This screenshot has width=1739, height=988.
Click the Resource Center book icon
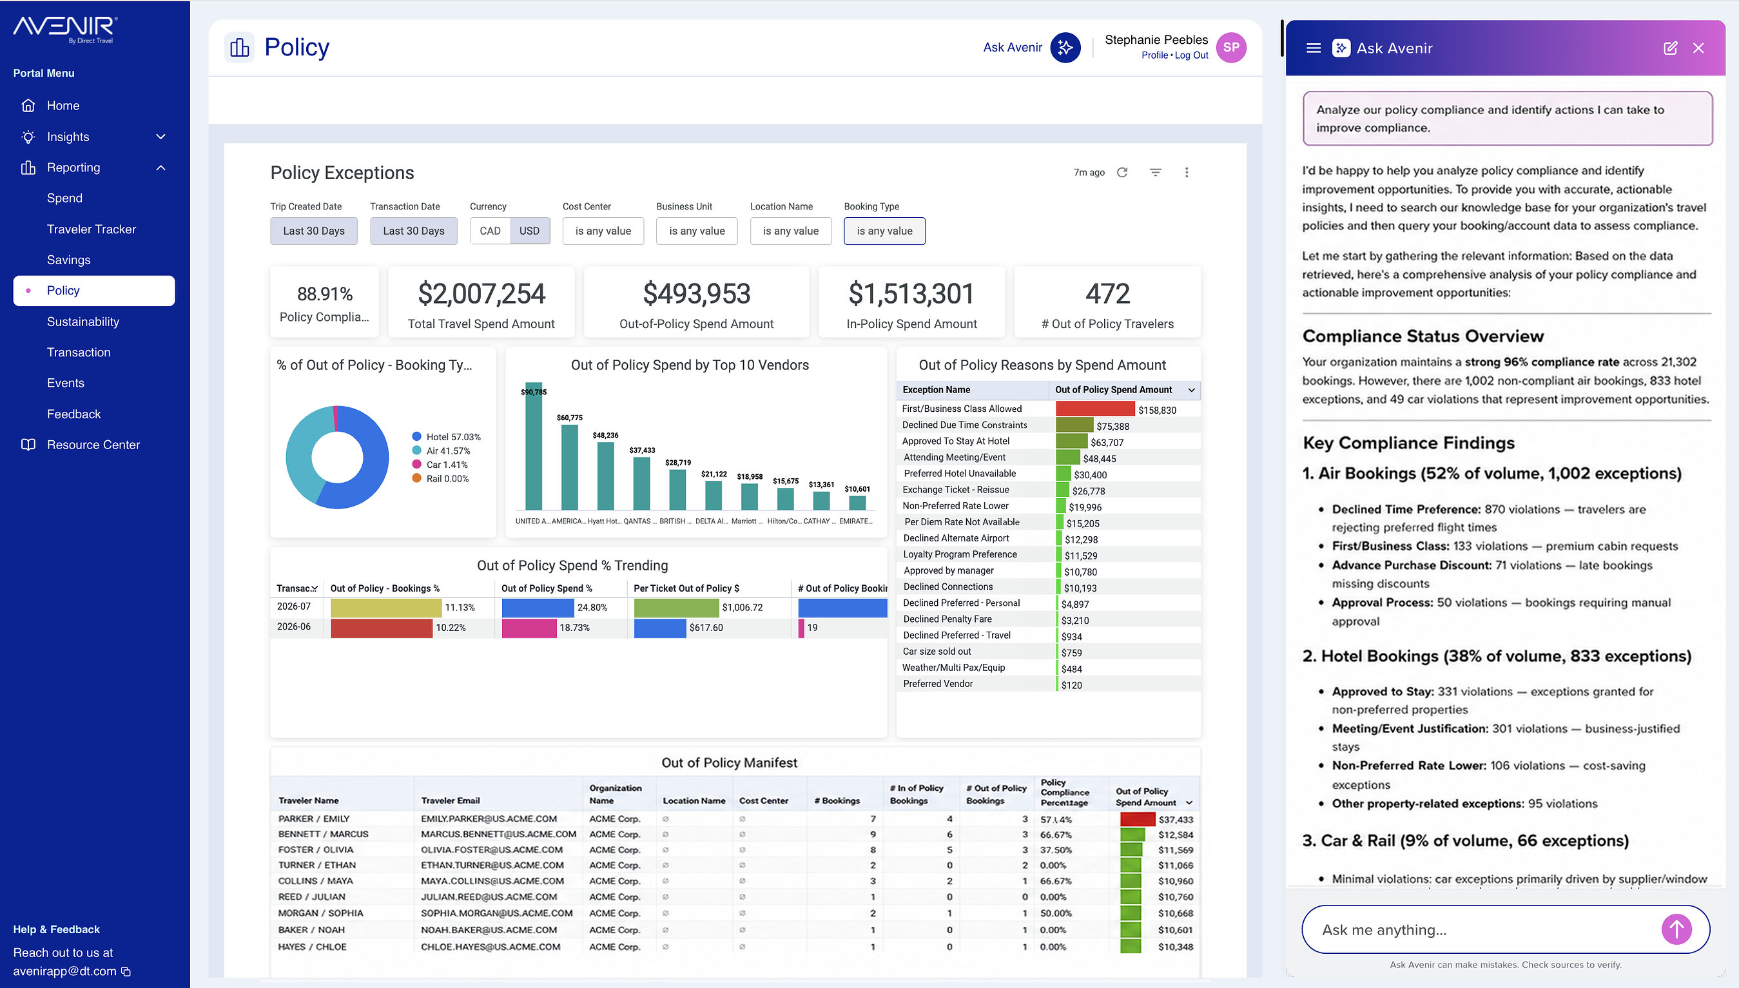pyautogui.click(x=28, y=445)
